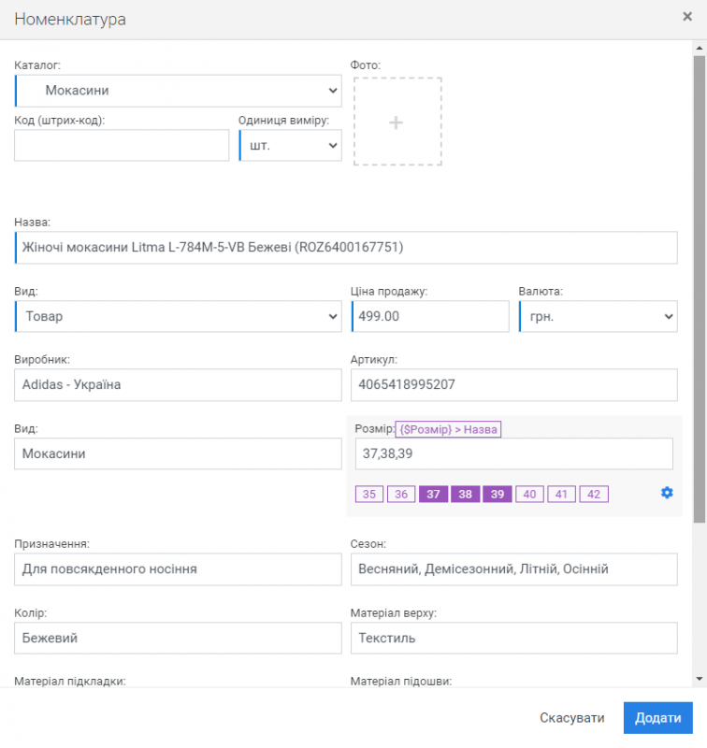Image resolution: width=707 pixels, height=748 pixels.
Task: Close the Номенклатура dialog with X
Action: click(x=687, y=16)
